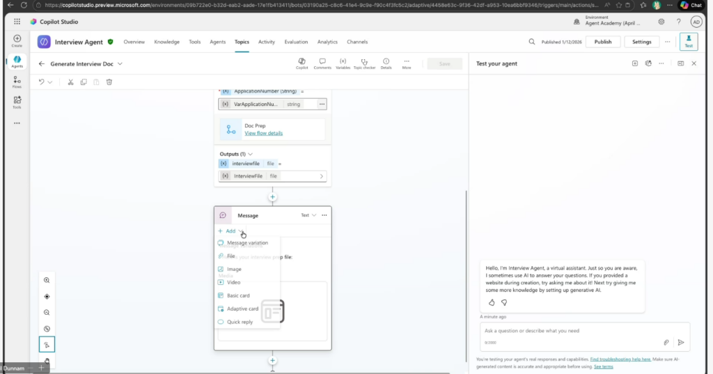Open the Topic checker tool

pyautogui.click(x=364, y=63)
